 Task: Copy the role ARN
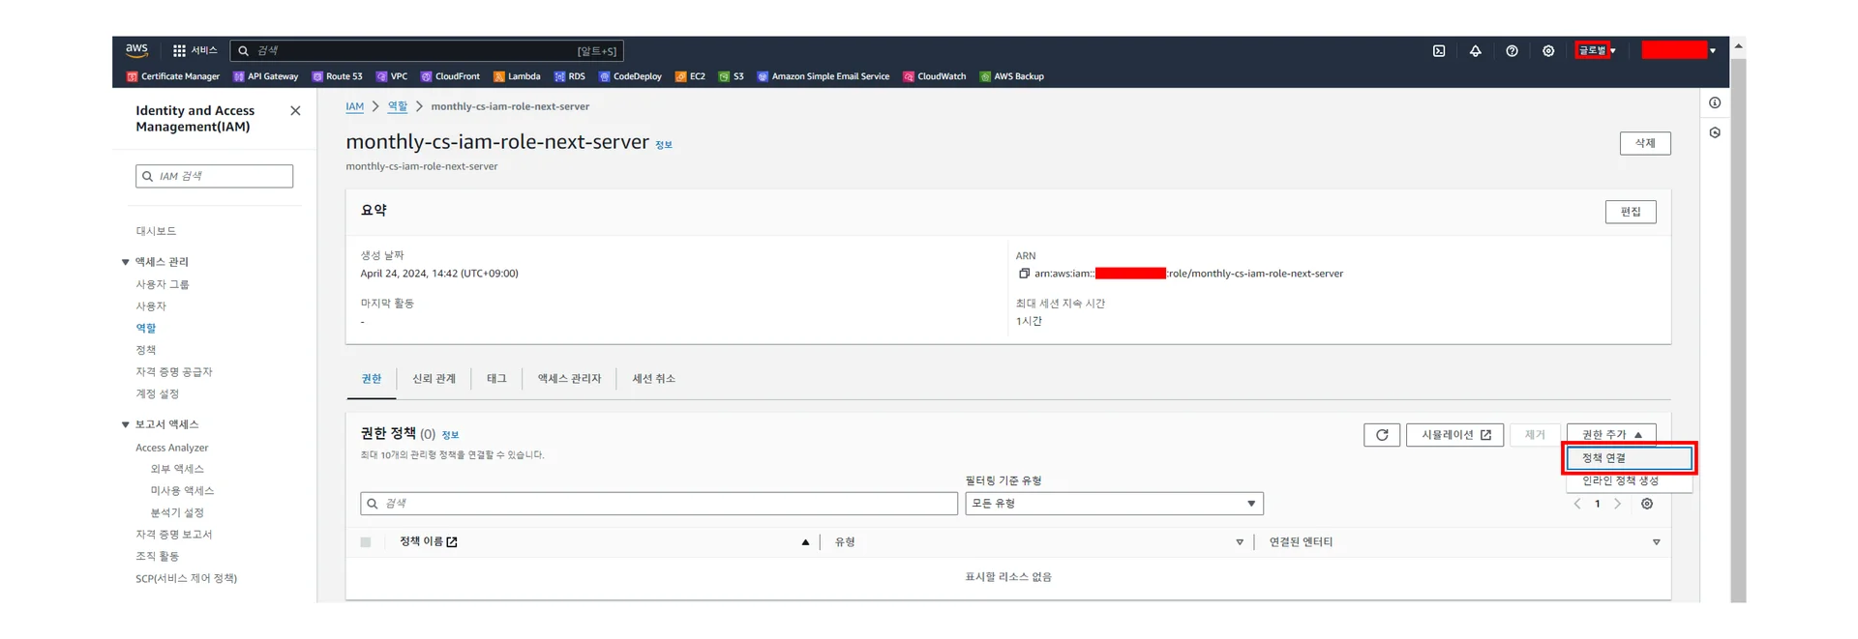coord(1024,274)
